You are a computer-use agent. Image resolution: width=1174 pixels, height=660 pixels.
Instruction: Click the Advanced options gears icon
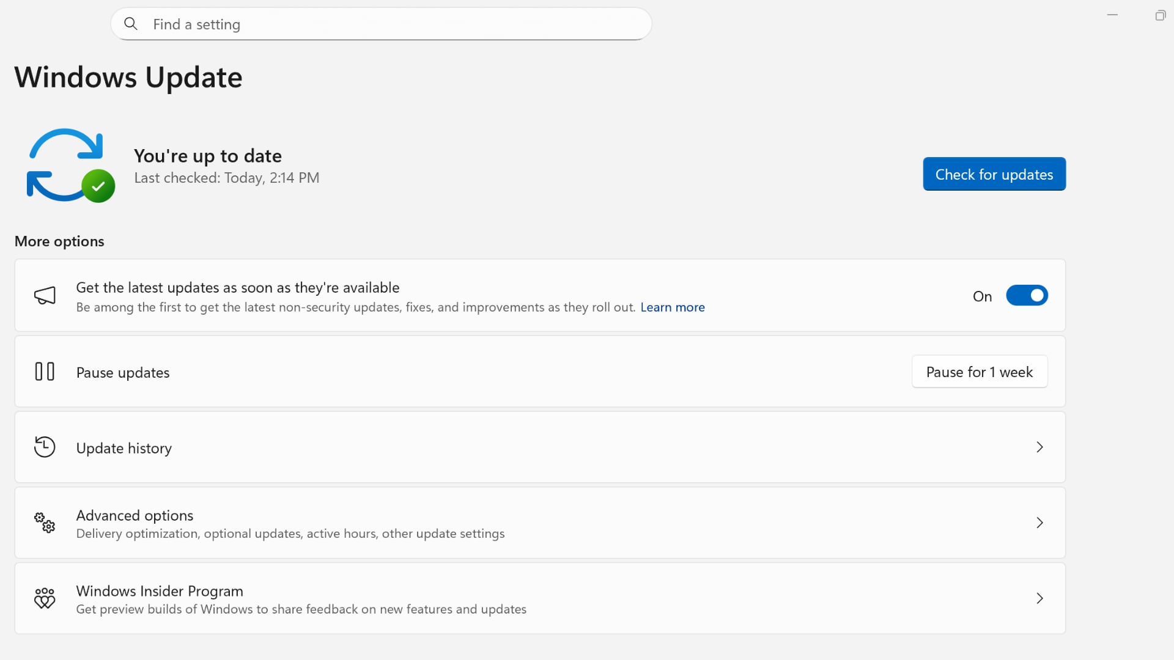pyautogui.click(x=45, y=522)
